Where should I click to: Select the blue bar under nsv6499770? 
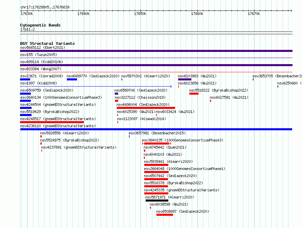[x=72, y=79]
